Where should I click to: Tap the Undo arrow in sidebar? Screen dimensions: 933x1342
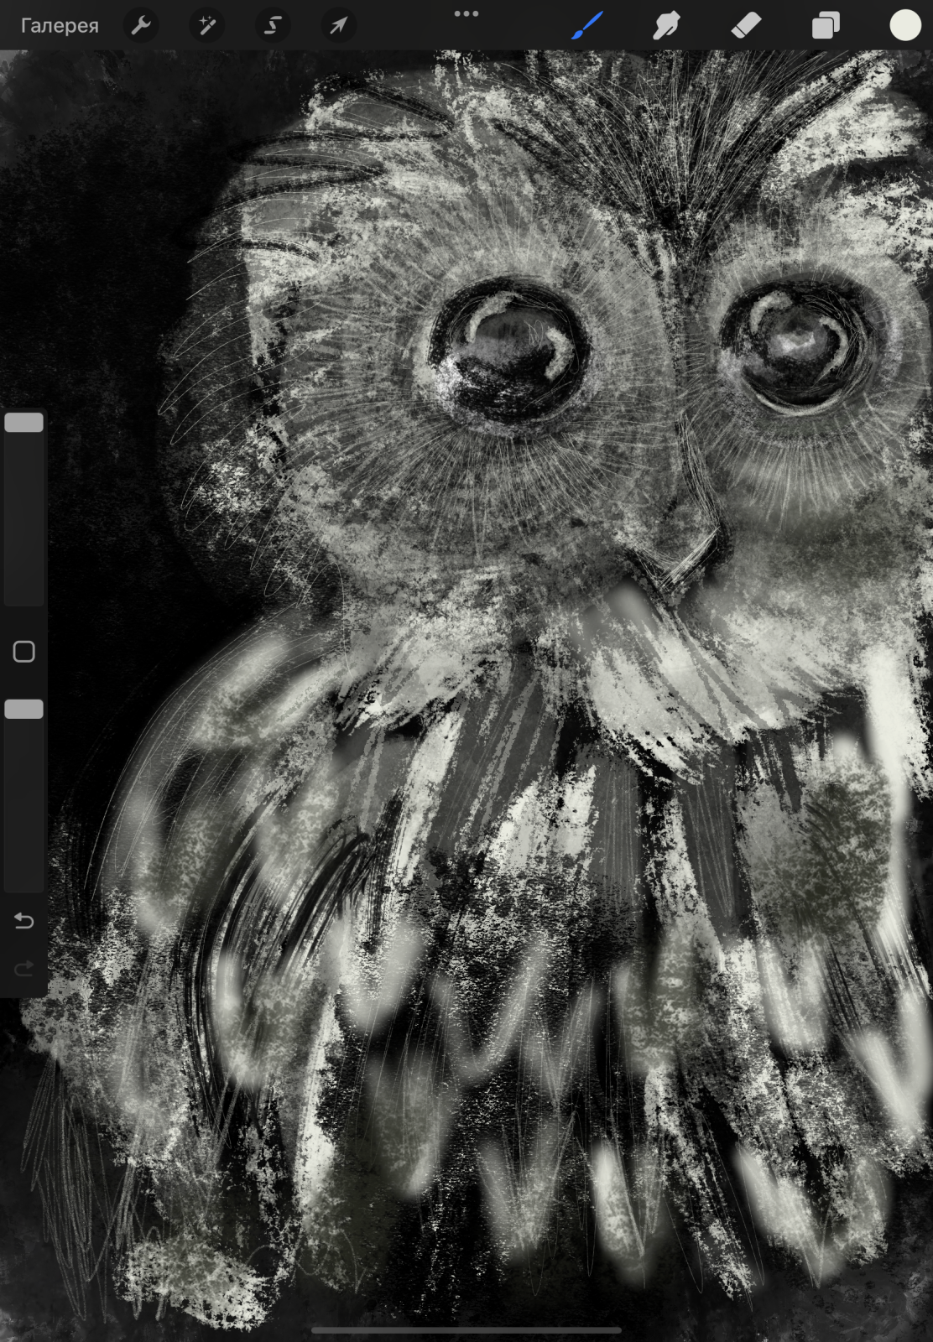click(23, 921)
